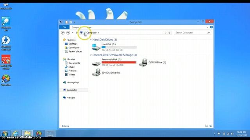The width and height of the screenshot is (250, 140).
Task: Click the "4 items" status bar text
Action: (x=65, y=126)
